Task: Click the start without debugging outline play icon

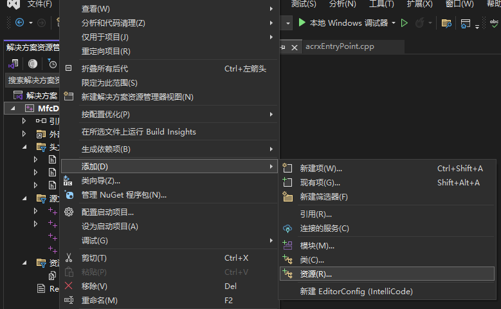Action: (x=404, y=23)
